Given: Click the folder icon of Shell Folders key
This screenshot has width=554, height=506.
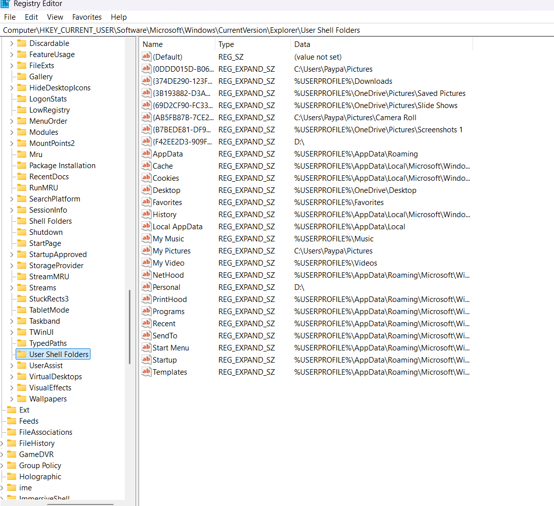Looking at the screenshot, I should 22,221.
